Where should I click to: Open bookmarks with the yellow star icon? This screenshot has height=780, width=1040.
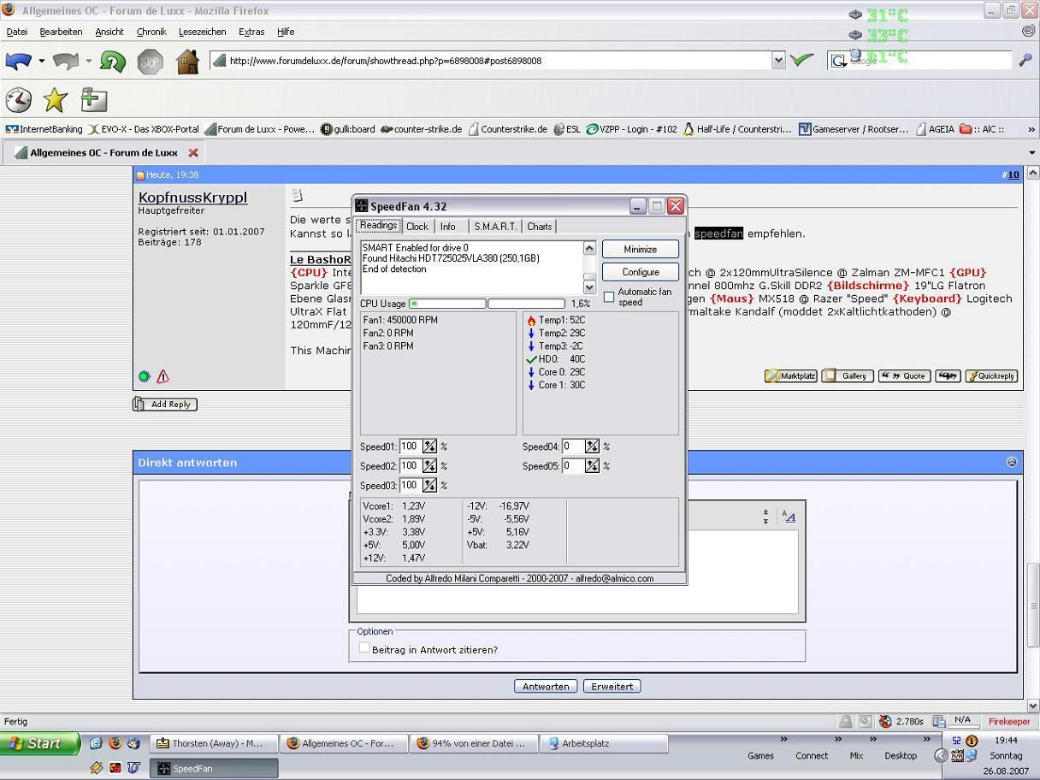pyautogui.click(x=56, y=100)
